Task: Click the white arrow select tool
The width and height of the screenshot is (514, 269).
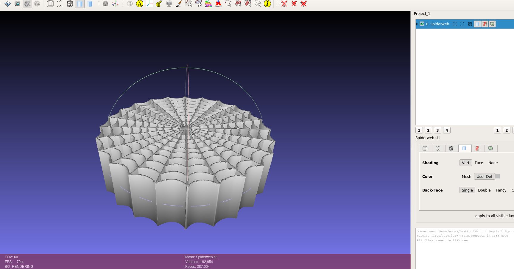Action: coord(258,4)
